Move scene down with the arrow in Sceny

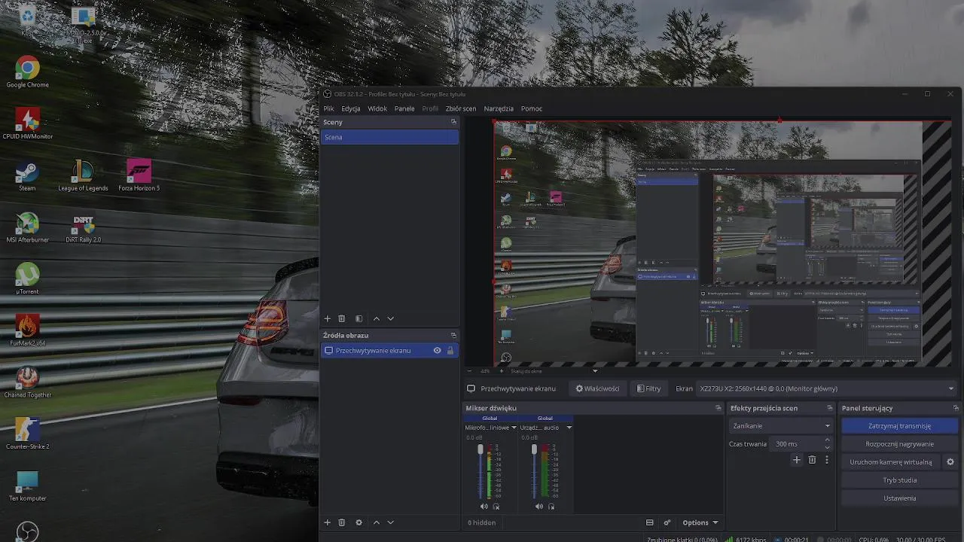pyautogui.click(x=390, y=318)
